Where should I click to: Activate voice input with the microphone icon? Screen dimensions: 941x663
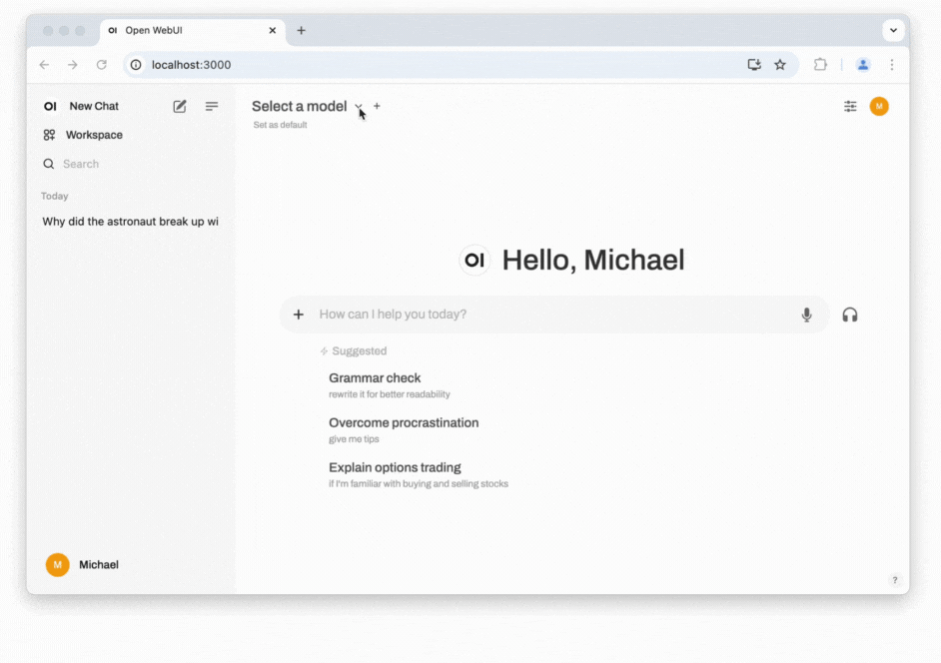[x=806, y=314]
